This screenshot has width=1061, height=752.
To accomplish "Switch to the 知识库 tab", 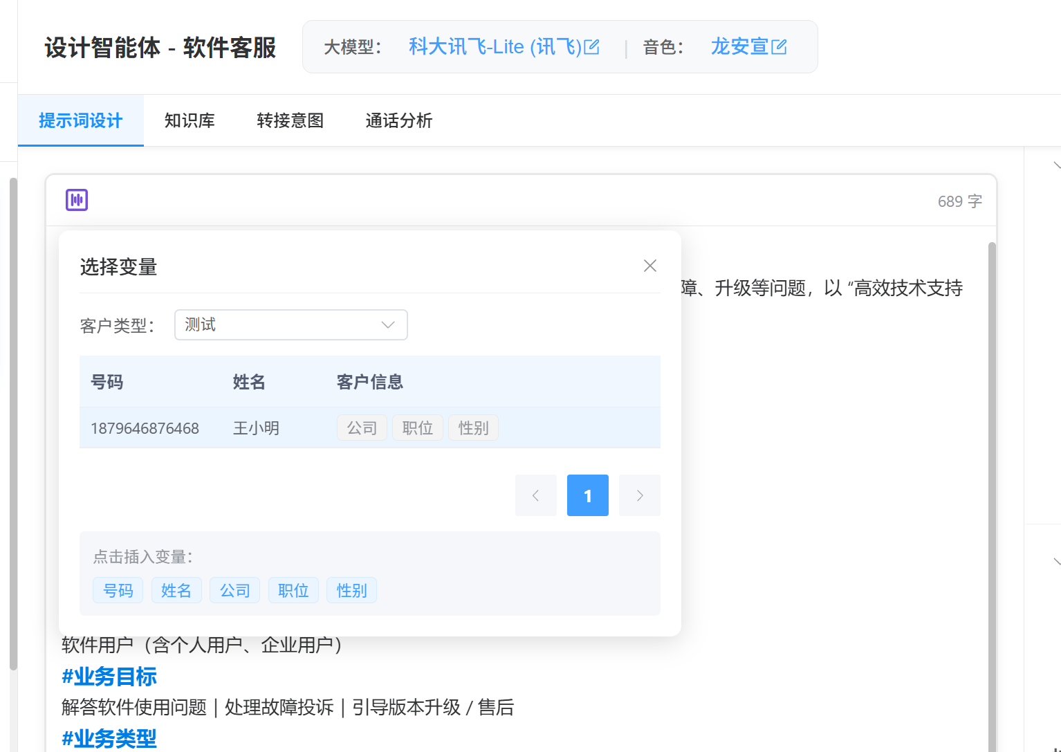I will (x=190, y=120).
